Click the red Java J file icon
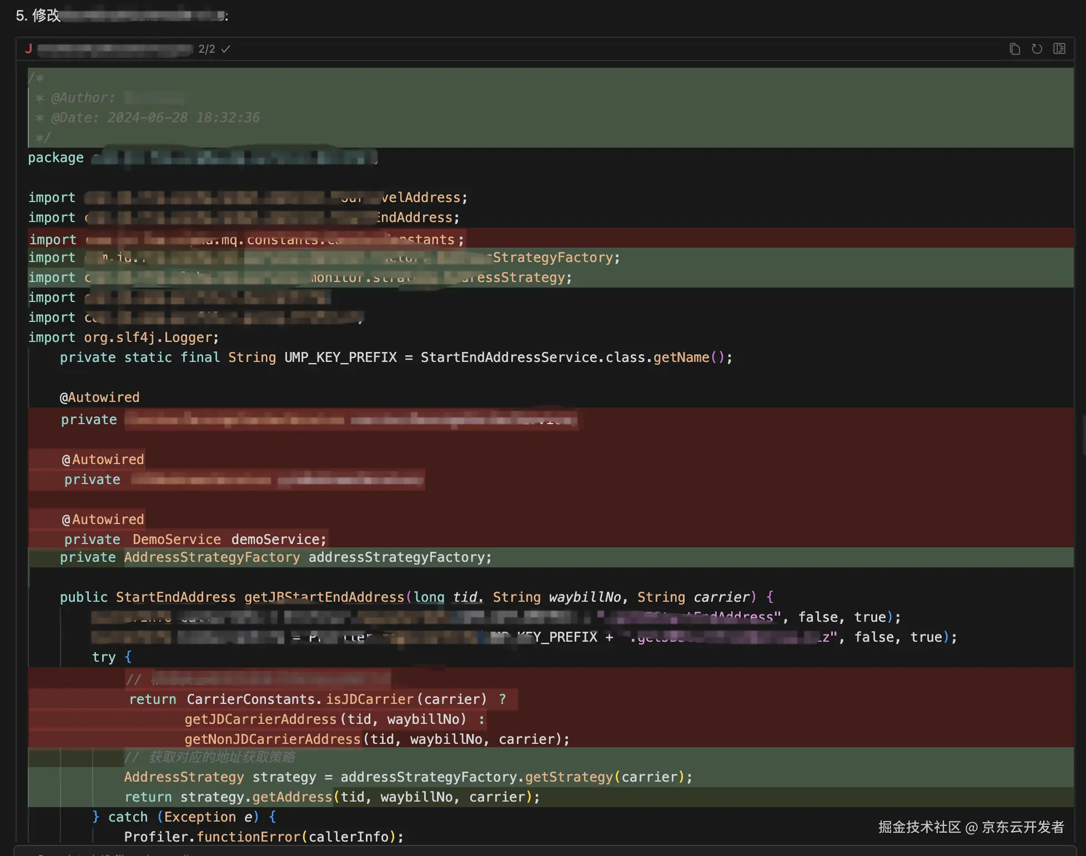The height and width of the screenshot is (856, 1086). click(x=28, y=49)
